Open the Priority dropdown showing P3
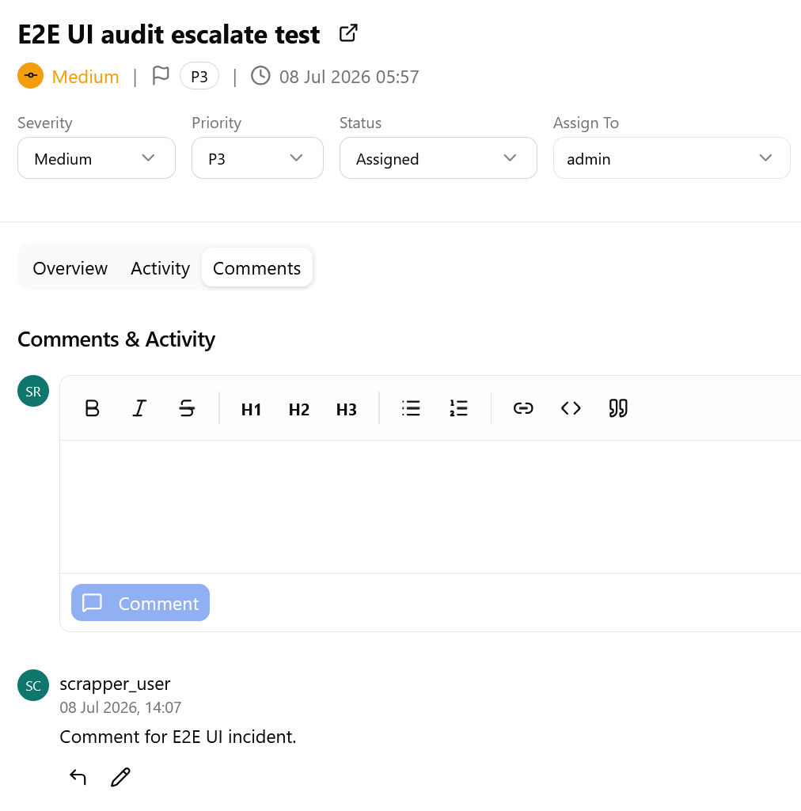This screenshot has width=801, height=811. coord(257,158)
